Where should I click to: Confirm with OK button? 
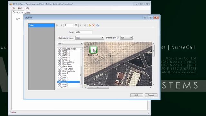136,95
